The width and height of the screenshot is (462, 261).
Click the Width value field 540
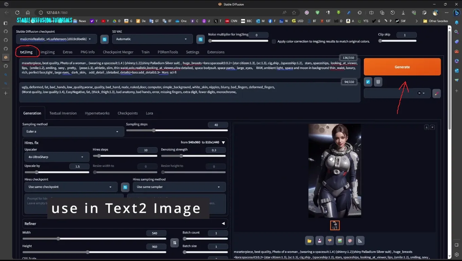pyautogui.click(x=156, y=233)
